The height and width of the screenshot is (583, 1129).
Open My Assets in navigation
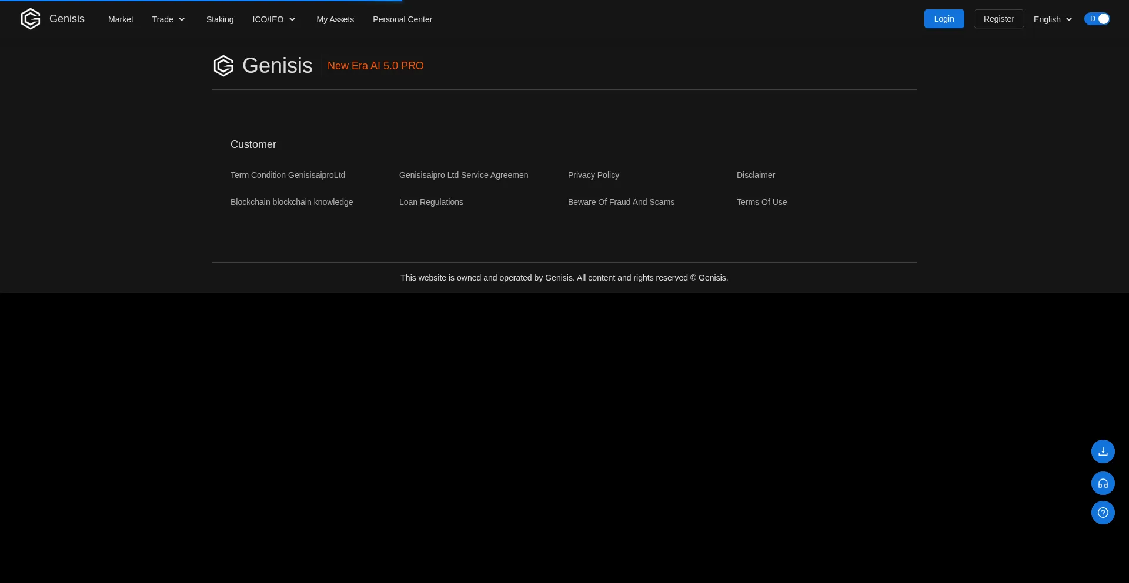(335, 19)
